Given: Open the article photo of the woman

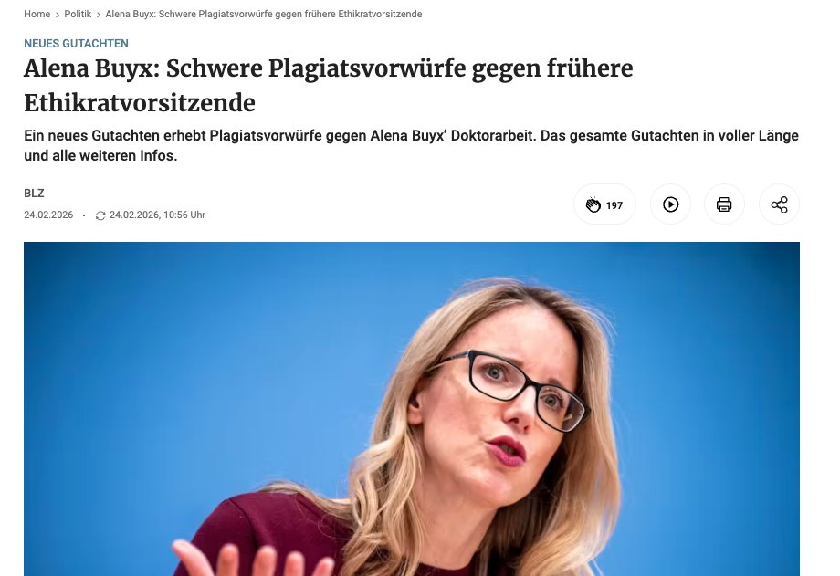Looking at the screenshot, I should (412, 409).
